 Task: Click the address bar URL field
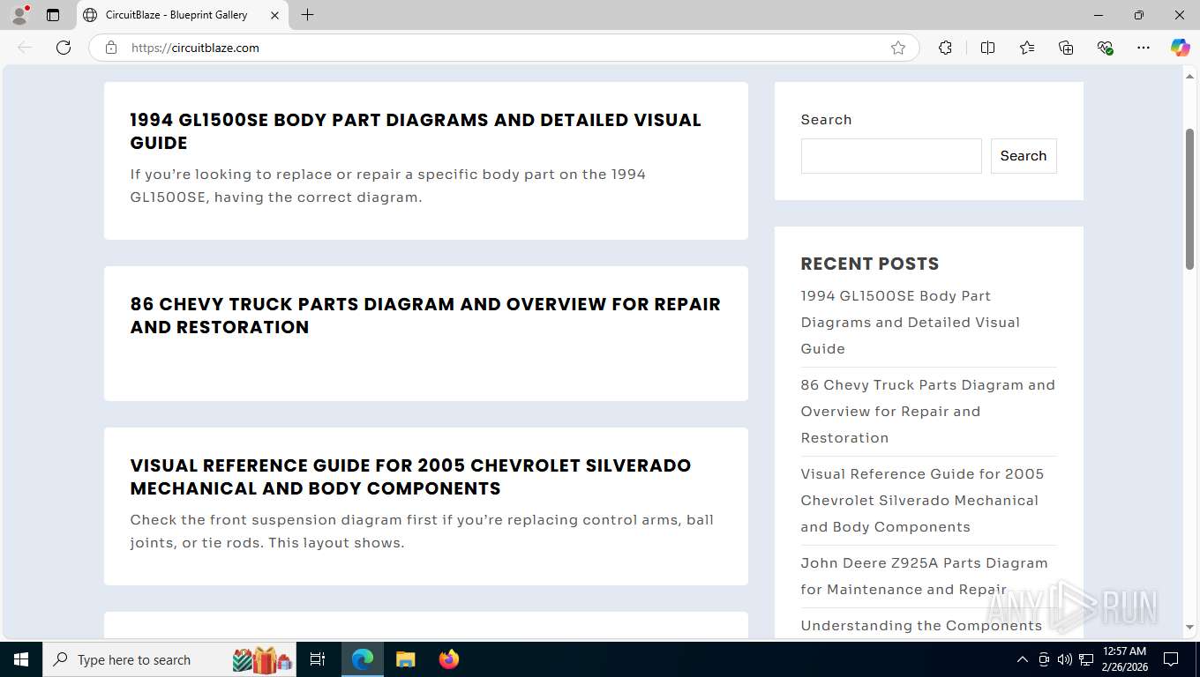pyautogui.click(x=503, y=48)
